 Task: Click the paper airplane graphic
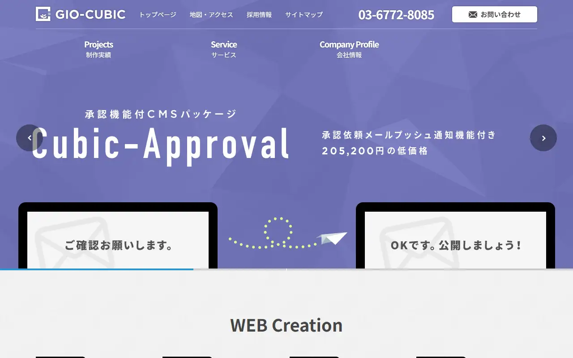tap(332, 238)
